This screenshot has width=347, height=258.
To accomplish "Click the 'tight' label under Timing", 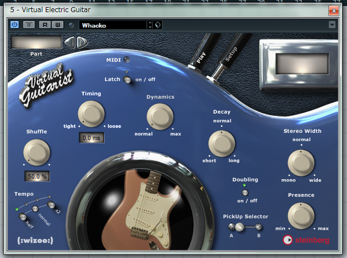I will pos(69,126).
